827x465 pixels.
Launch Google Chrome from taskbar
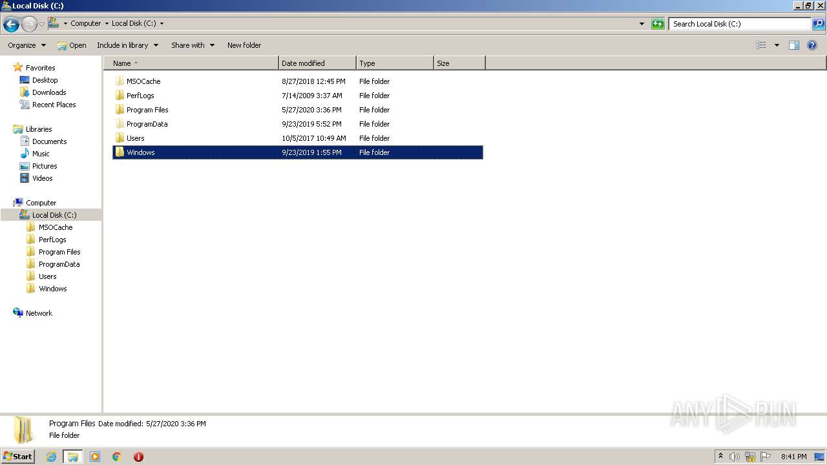point(117,457)
